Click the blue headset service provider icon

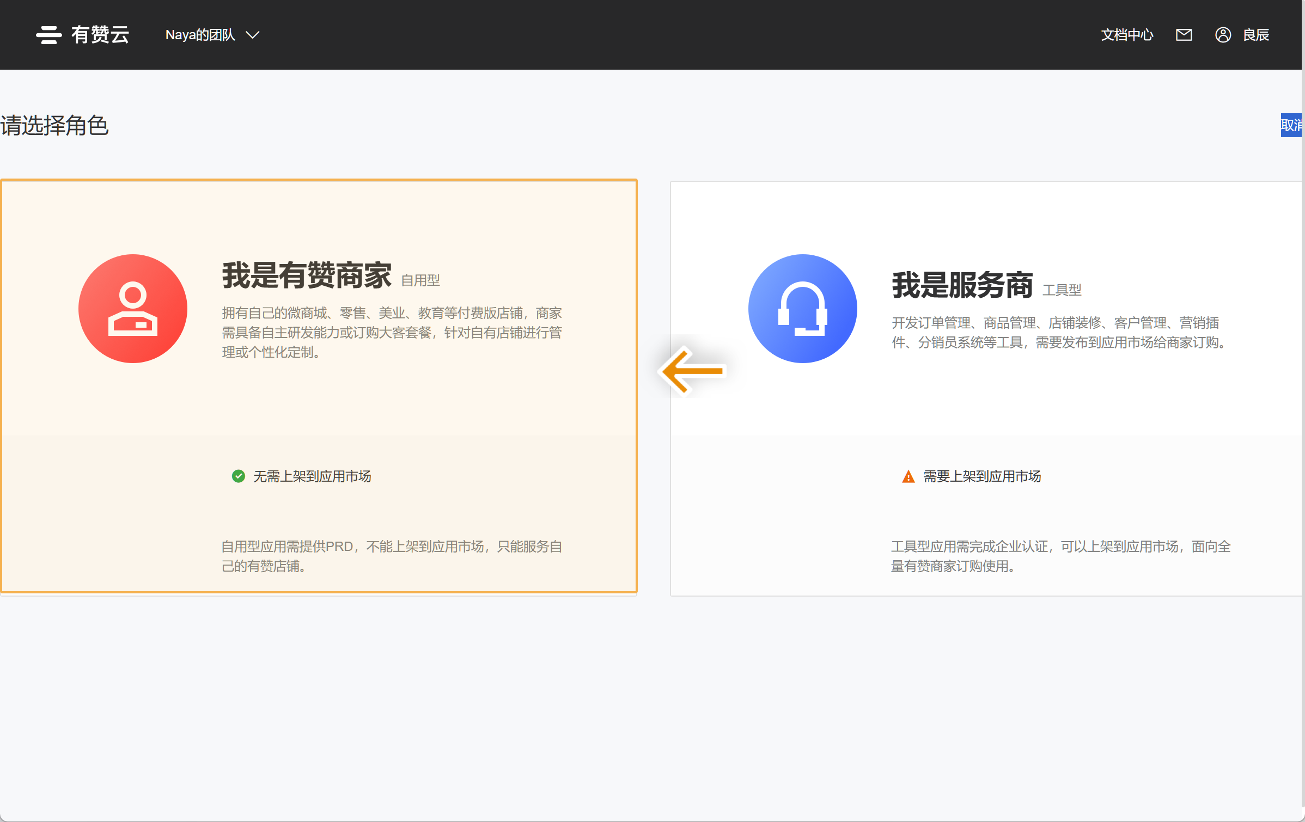(802, 309)
